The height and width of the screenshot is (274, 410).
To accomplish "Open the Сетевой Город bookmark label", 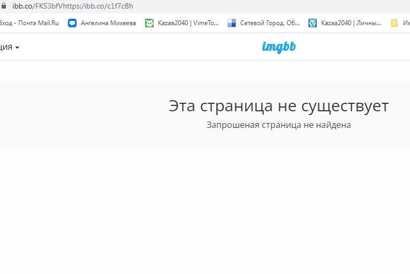I will (x=270, y=23).
